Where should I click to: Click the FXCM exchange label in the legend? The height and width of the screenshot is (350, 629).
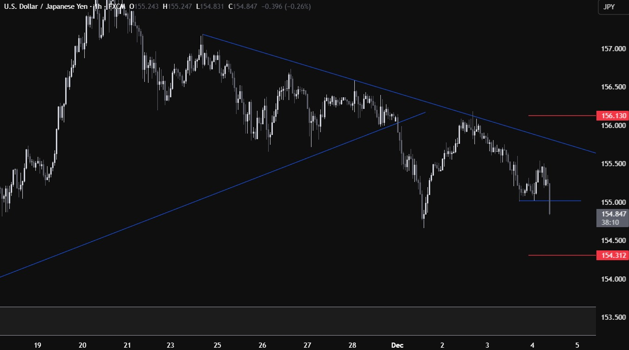click(x=115, y=7)
